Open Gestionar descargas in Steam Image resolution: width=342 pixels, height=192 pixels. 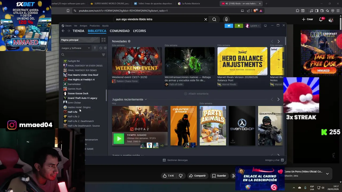pyautogui.click(x=175, y=160)
